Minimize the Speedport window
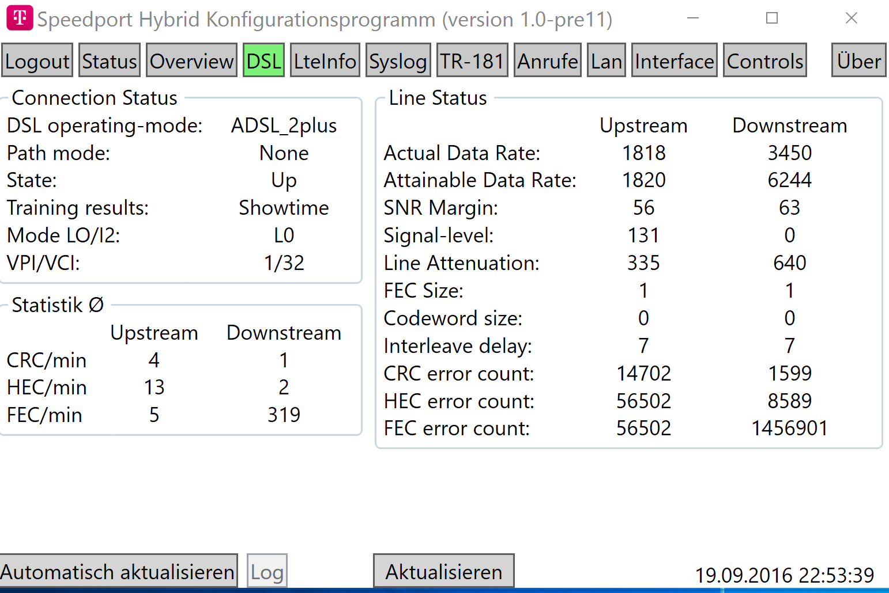The width and height of the screenshot is (889, 593). tap(693, 18)
